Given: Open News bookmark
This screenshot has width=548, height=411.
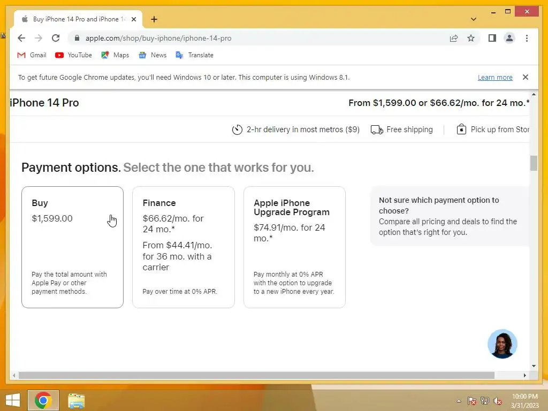Looking at the screenshot, I should tap(153, 55).
